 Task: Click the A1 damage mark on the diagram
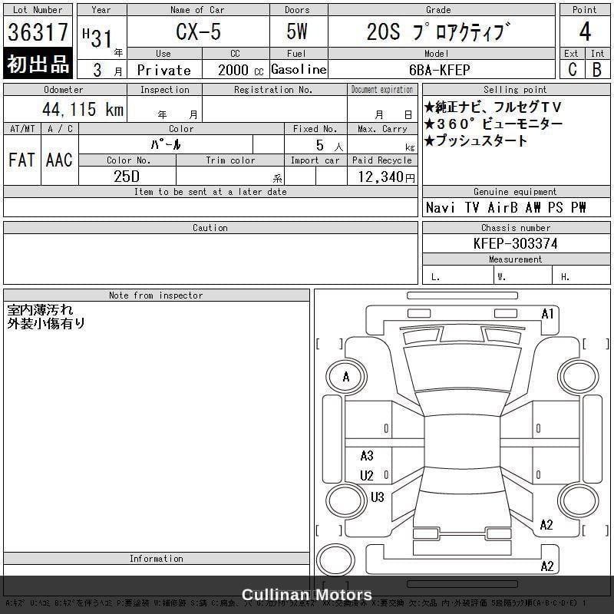click(547, 314)
